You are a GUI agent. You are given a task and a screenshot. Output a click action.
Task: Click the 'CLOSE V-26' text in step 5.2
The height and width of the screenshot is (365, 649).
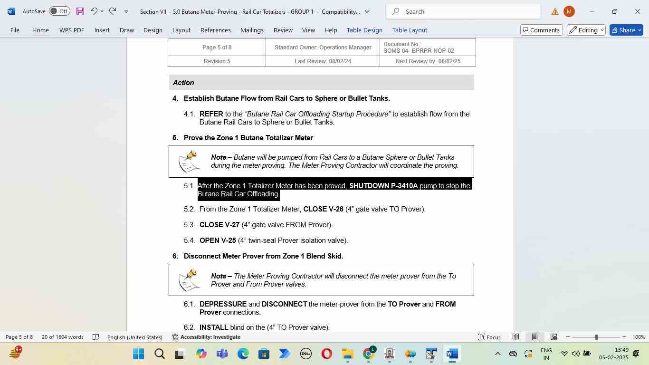coord(323,209)
